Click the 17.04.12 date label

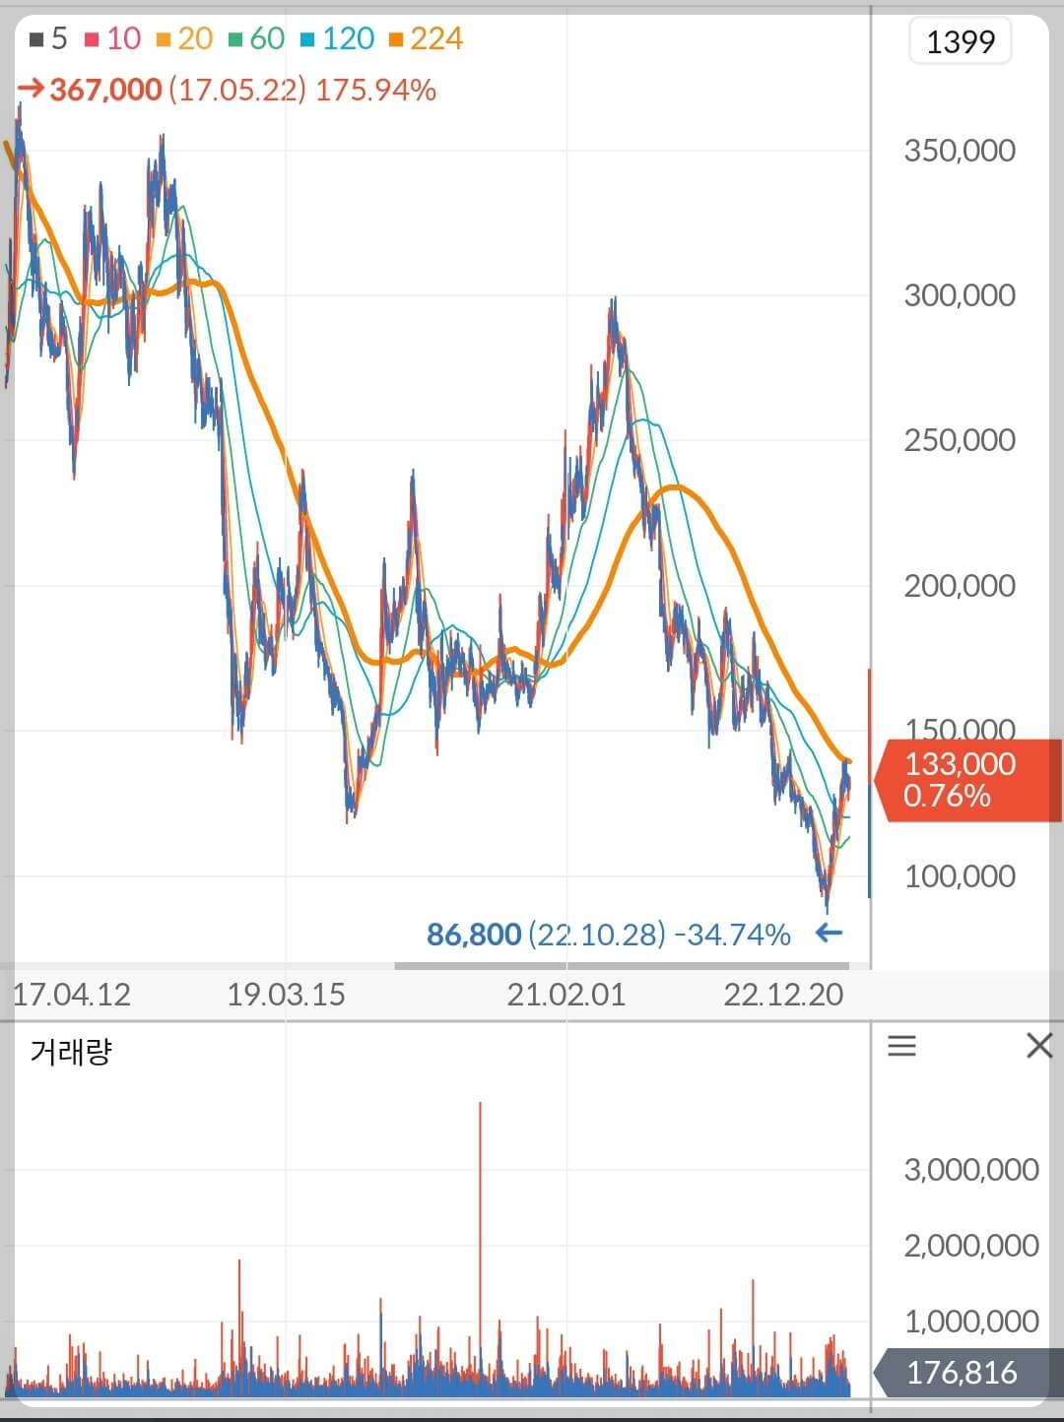pos(71,995)
